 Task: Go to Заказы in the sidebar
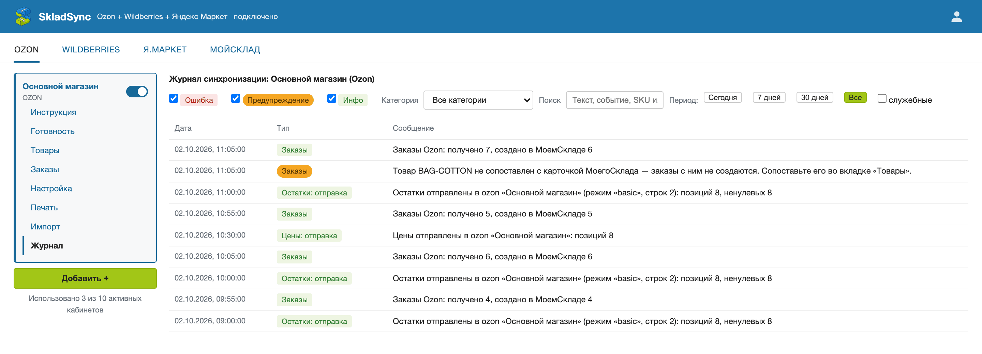pos(45,170)
